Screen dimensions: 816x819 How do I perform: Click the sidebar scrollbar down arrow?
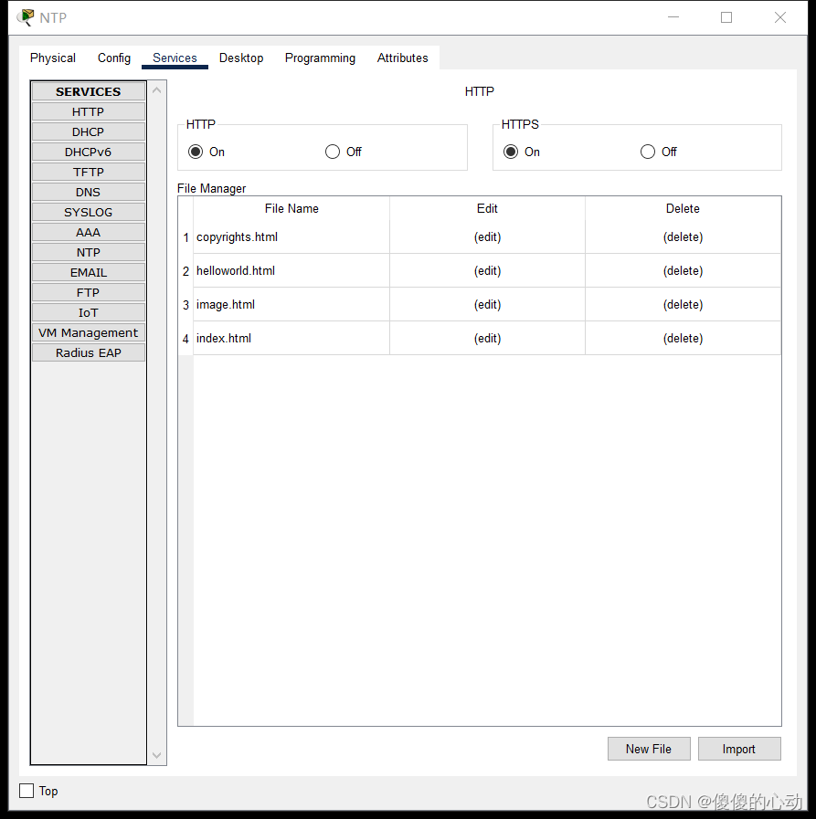coord(156,755)
